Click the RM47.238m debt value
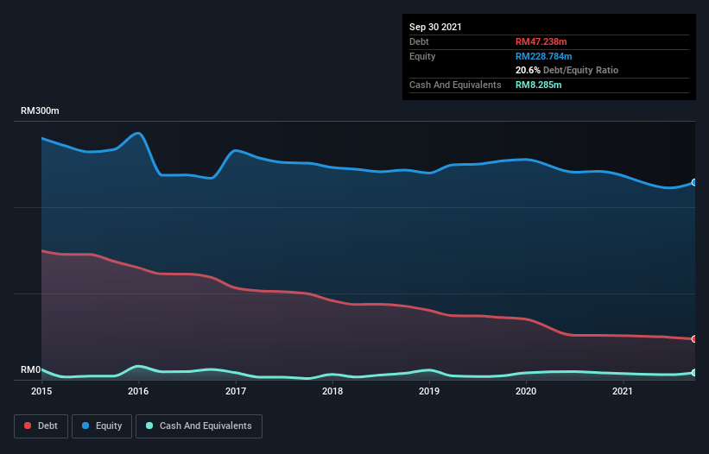This screenshot has width=709, height=454. pyautogui.click(x=541, y=41)
